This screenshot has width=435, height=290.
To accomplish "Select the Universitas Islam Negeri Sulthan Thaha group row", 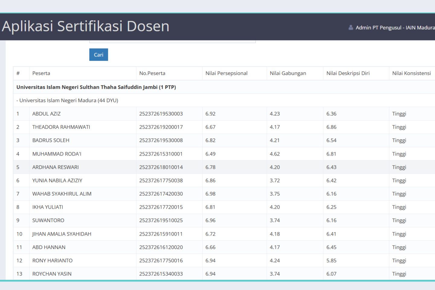I will pos(96,87).
